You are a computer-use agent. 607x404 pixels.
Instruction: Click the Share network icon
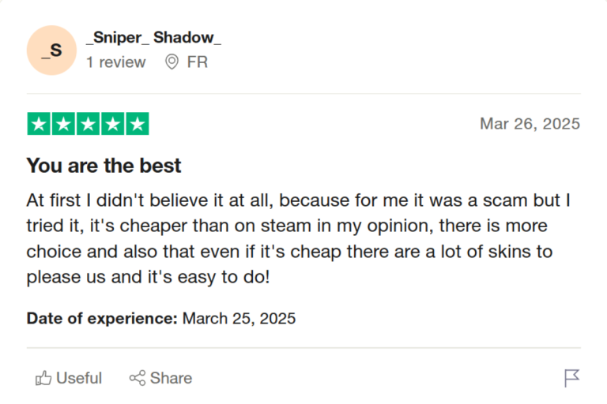(x=137, y=378)
